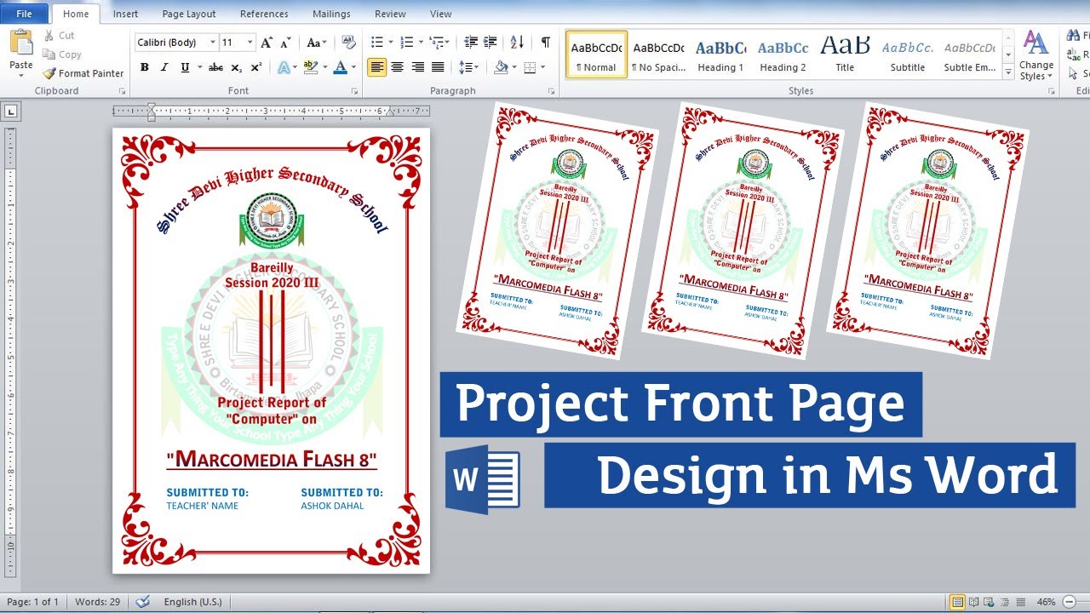Image resolution: width=1090 pixels, height=613 pixels.
Task: Open the Change Case dropdown
Action: coord(316,43)
